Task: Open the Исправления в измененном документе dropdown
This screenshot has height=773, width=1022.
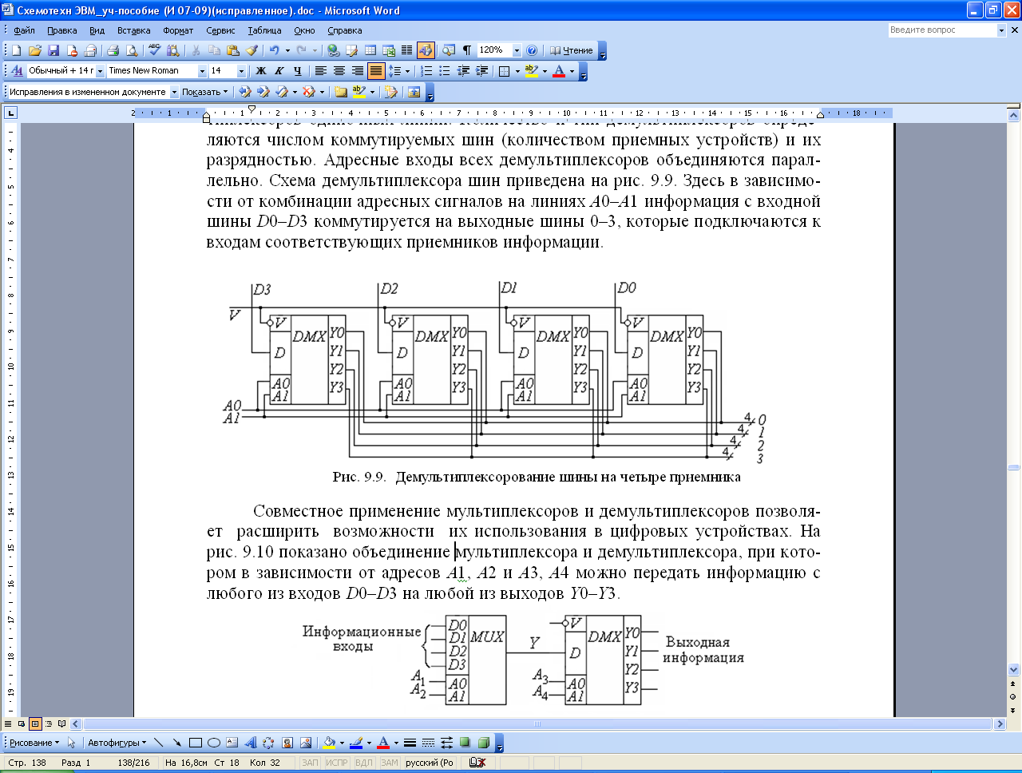Action: (174, 92)
